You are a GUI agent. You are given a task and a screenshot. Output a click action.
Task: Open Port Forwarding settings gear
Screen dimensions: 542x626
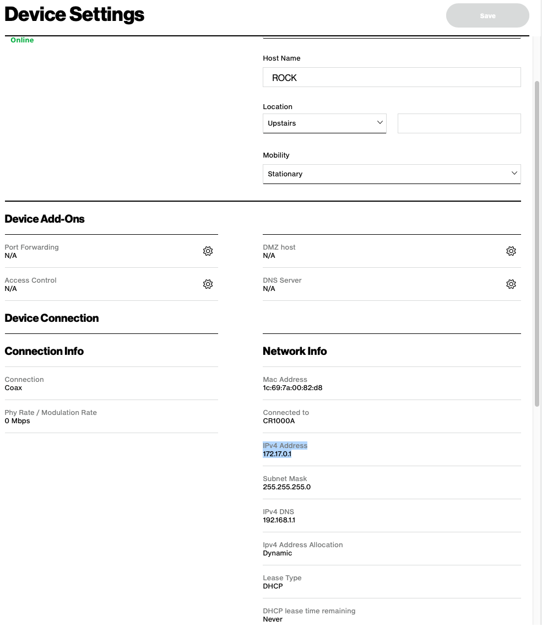(208, 251)
